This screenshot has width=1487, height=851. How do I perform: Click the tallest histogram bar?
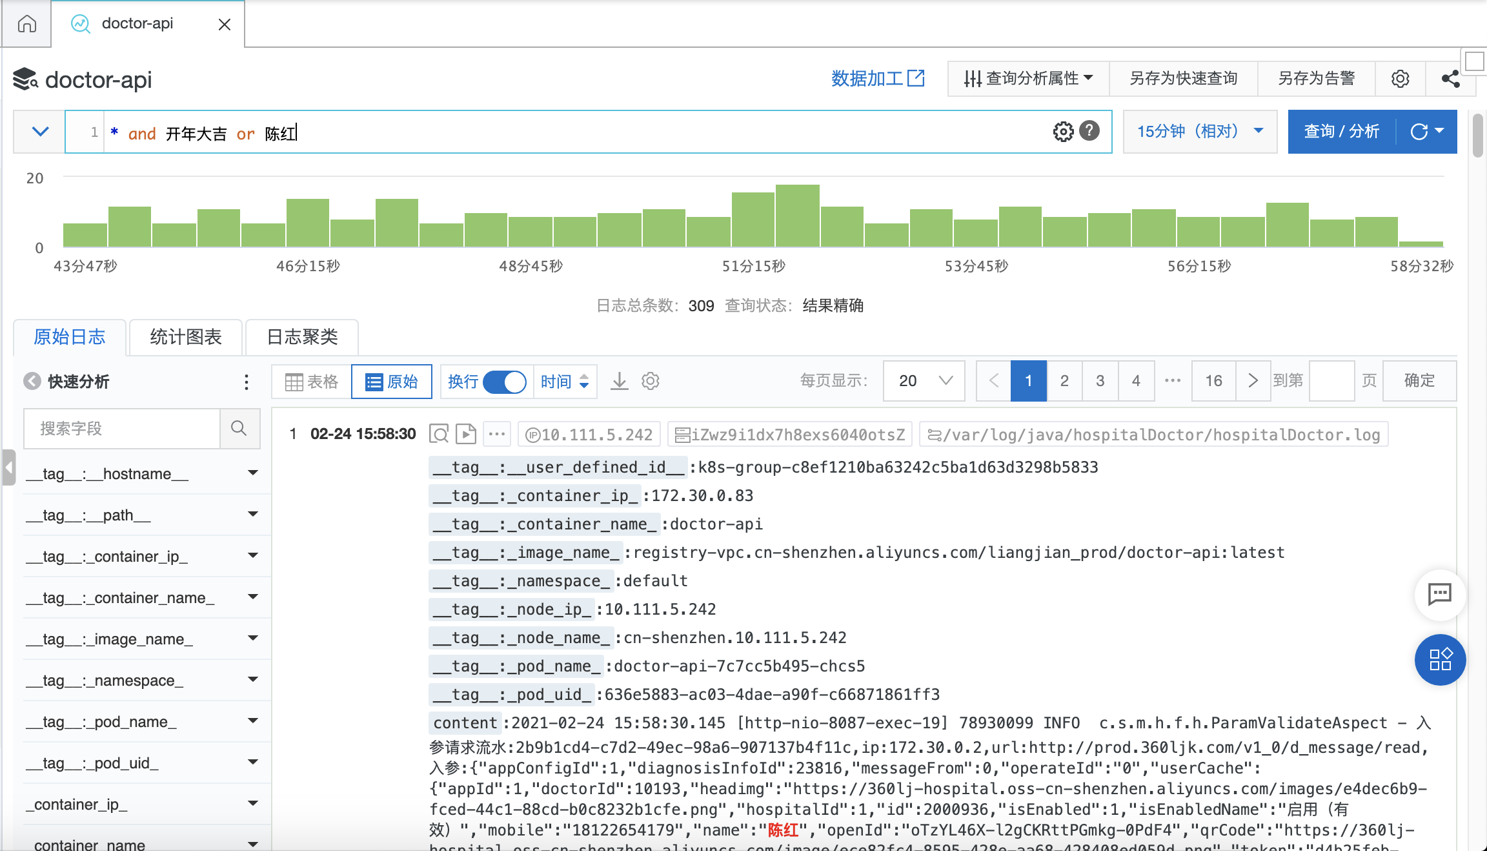click(x=797, y=216)
